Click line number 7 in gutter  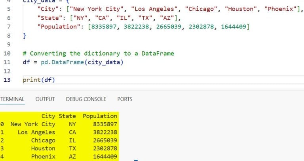pos(9,27)
